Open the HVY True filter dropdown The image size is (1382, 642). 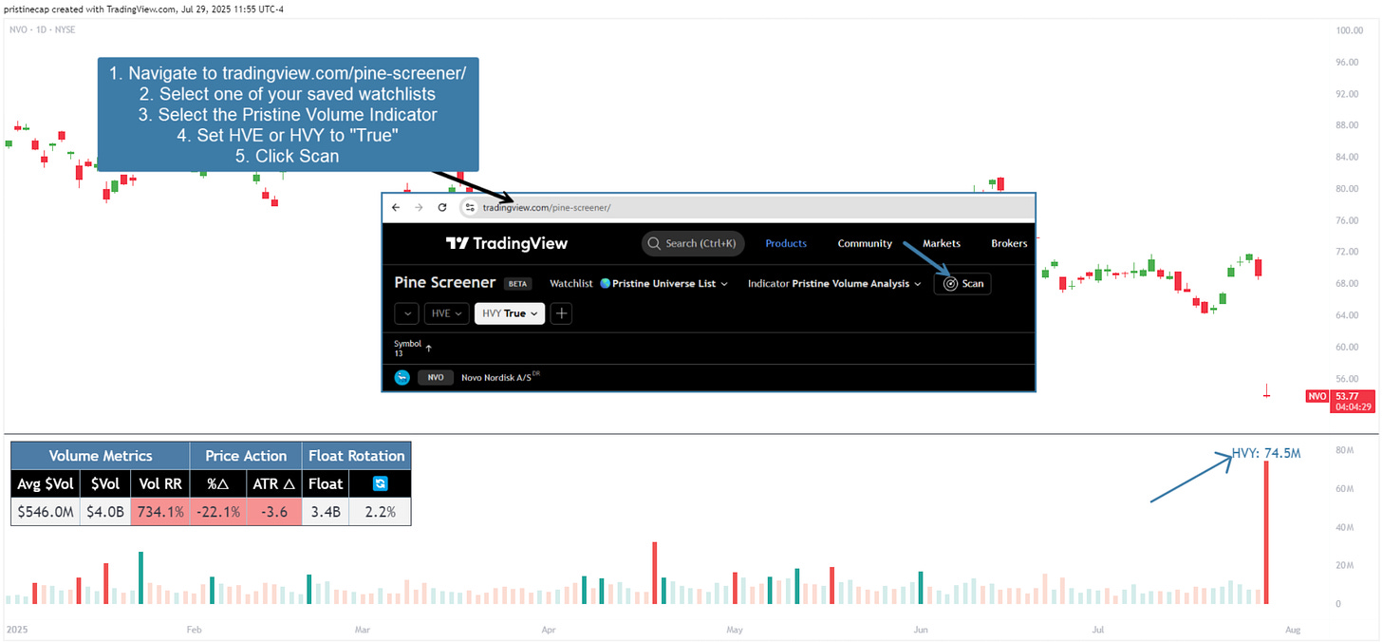coord(510,312)
